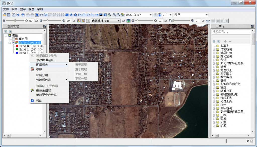
Task: Open the 视图 menu in the menu bar
Action: [31, 9]
